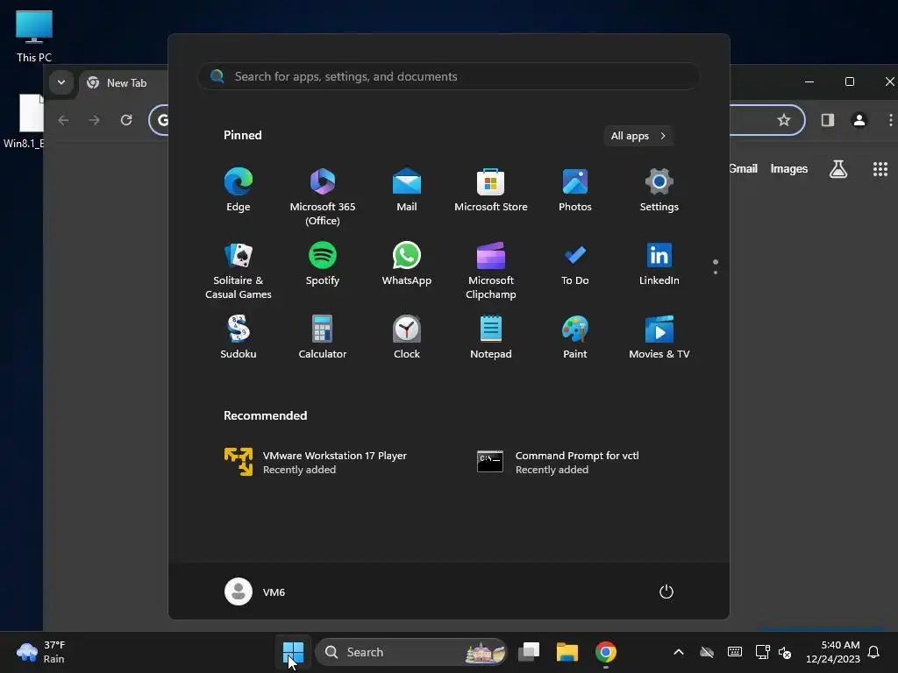Image resolution: width=898 pixels, height=673 pixels.
Task: Select the New Tab tab in Chrome
Action: pyautogui.click(x=124, y=83)
